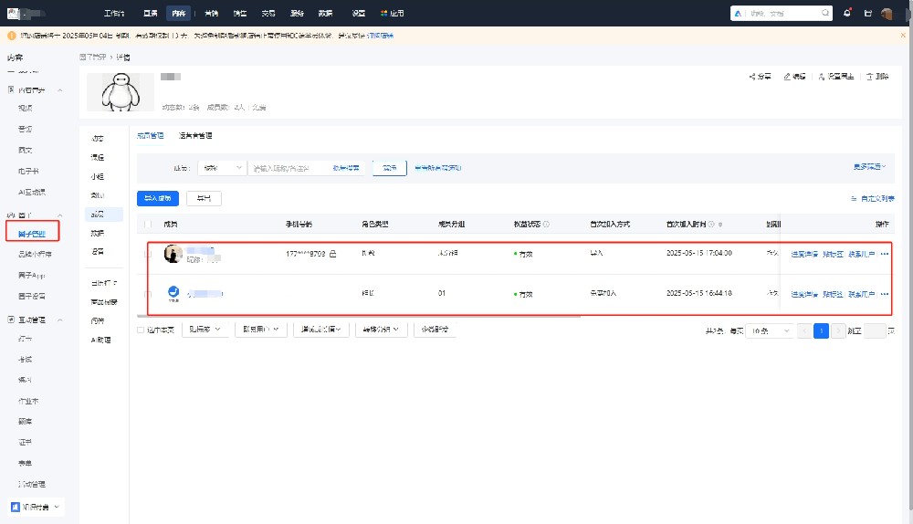Click the shop icon next to the bell
913x524 pixels.
[x=867, y=13]
